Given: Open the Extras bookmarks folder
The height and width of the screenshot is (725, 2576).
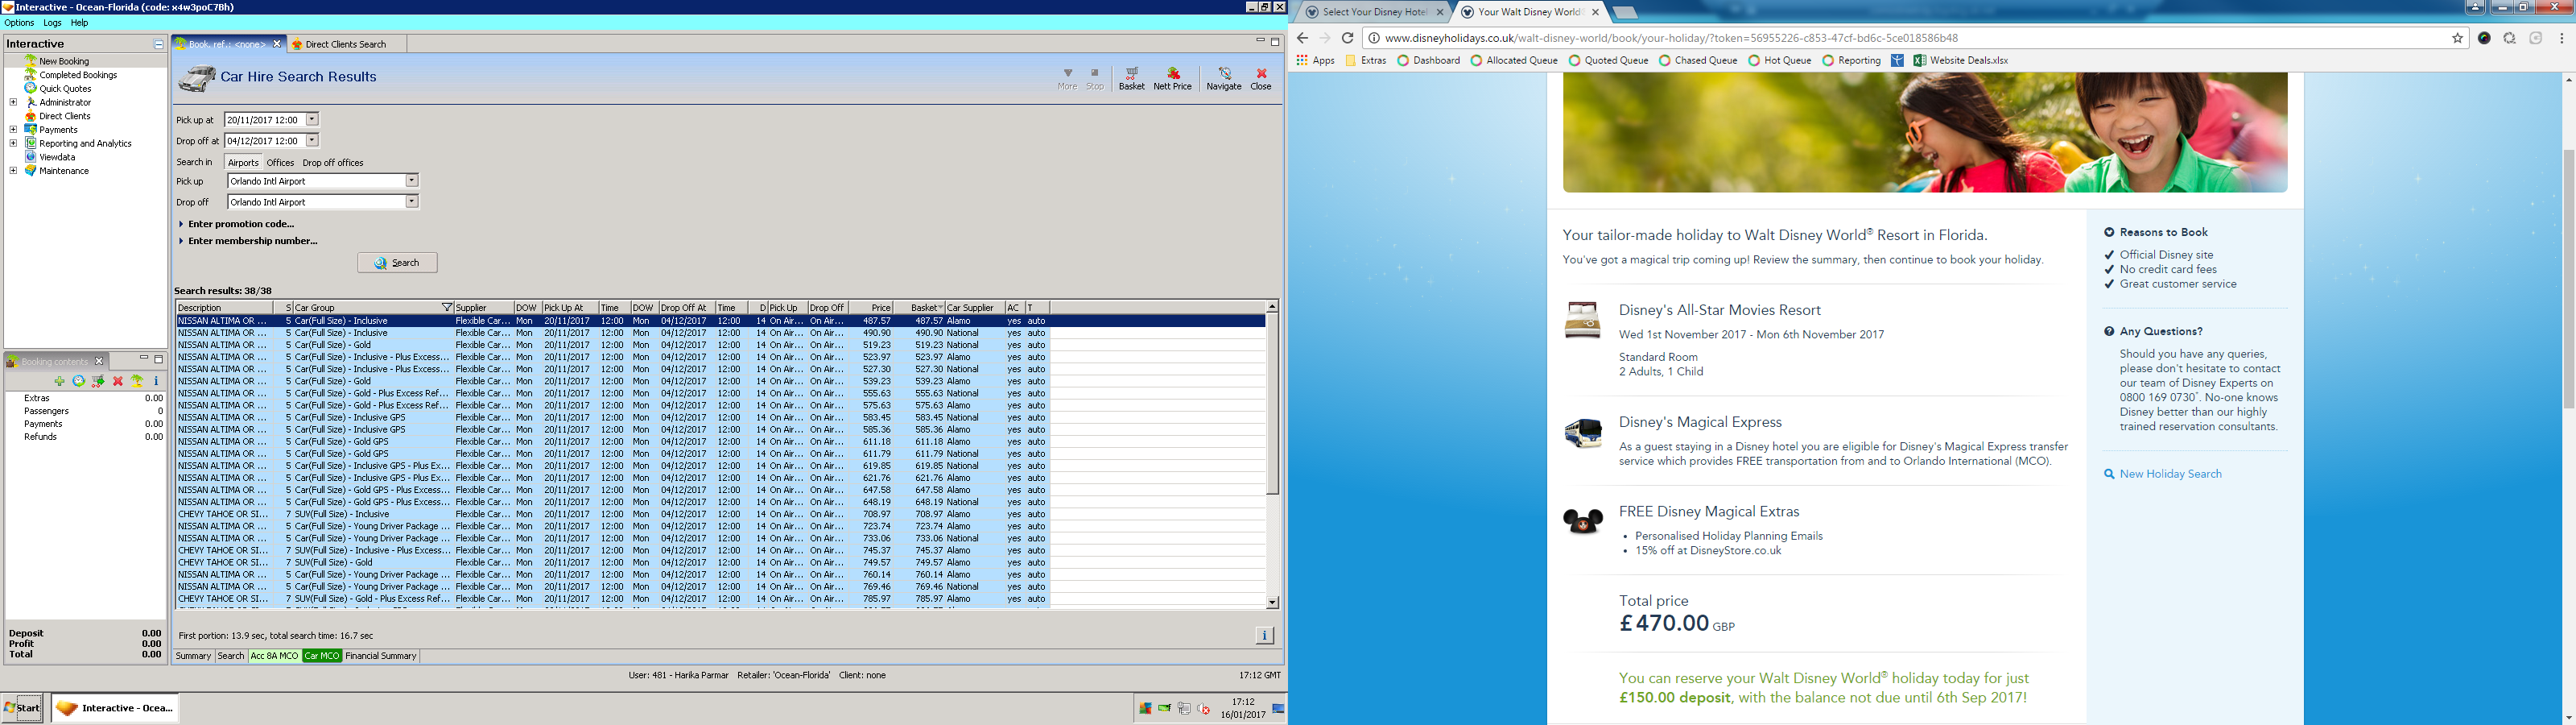Looking at the screenshot, I should click(x=1366, y=60).
